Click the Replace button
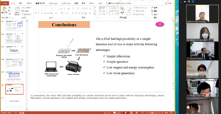Screen dimensions: 221x114 pyautogui.click(x=155, y=11)
